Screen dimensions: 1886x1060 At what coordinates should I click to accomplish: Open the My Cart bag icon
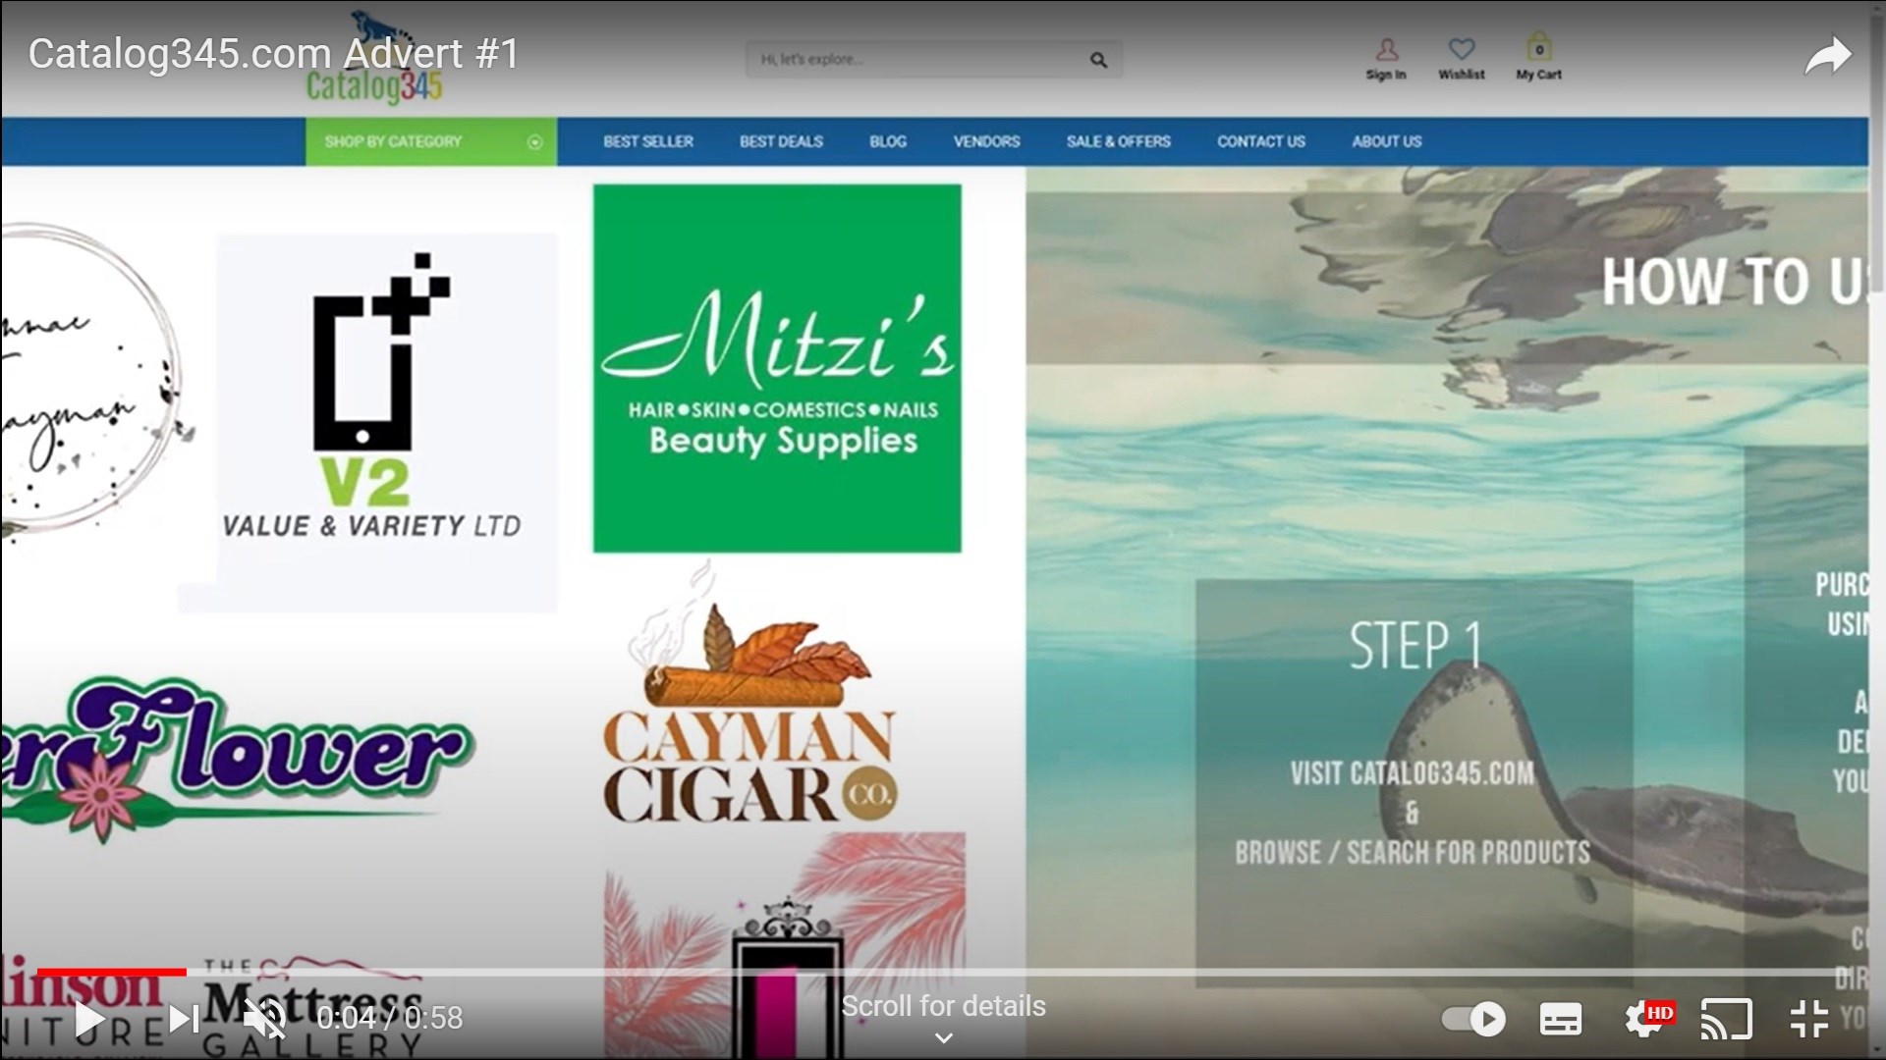point(1538,57)
